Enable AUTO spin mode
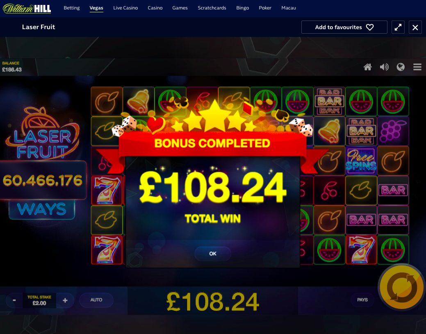This screenshot has height=334, width=426. pyautogui.click(x=96, y=300)
